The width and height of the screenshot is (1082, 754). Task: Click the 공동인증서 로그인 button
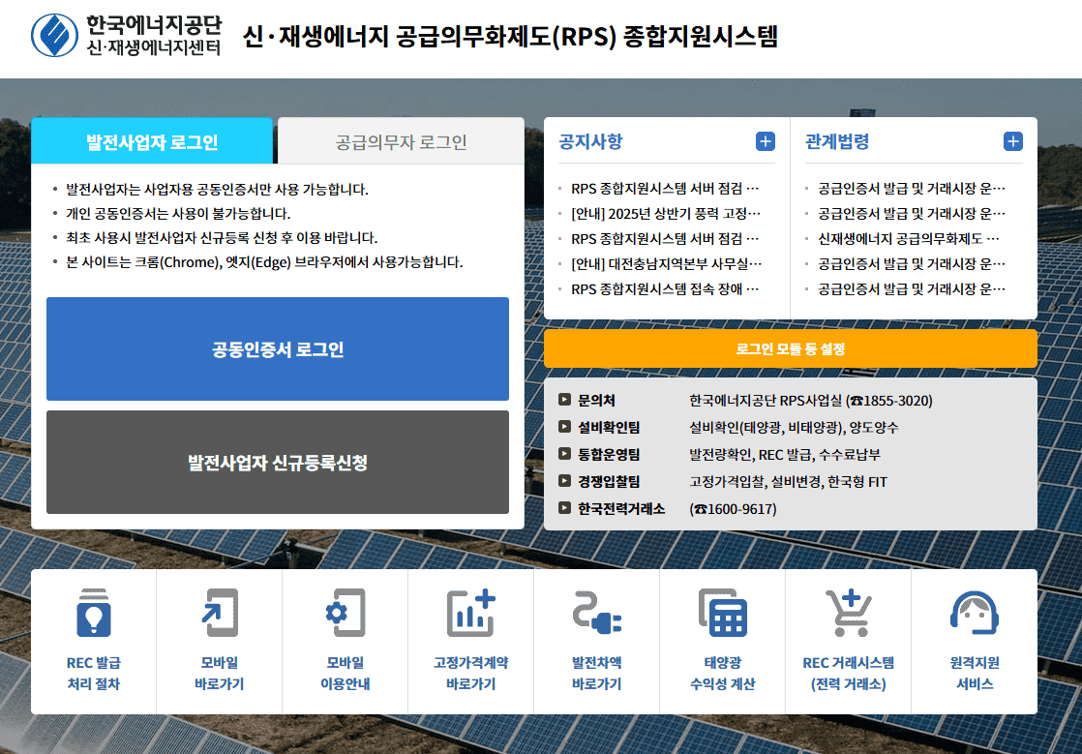(x=278, y=348)
